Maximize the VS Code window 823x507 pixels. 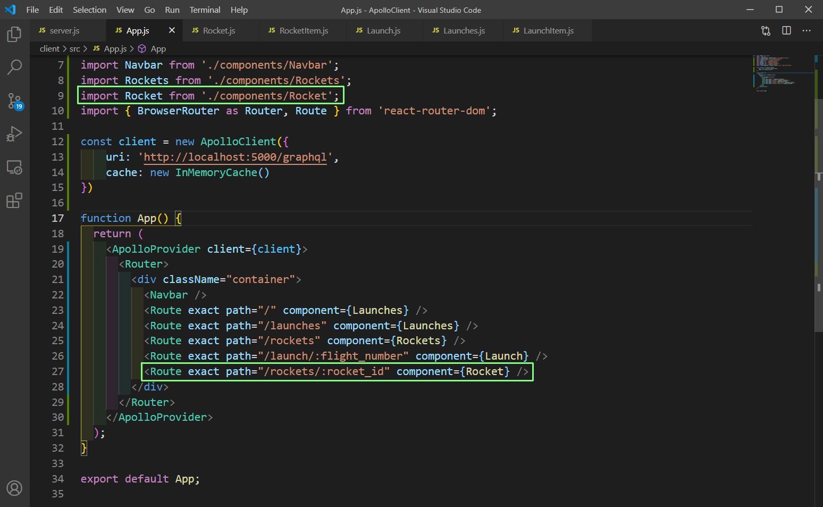779,10
